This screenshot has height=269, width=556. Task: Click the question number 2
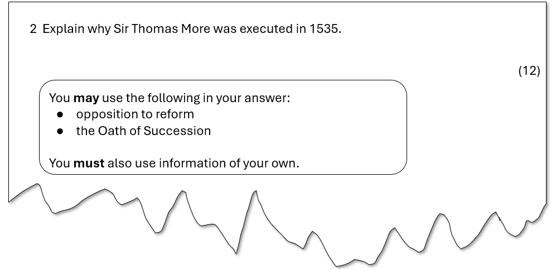point(33,29)
